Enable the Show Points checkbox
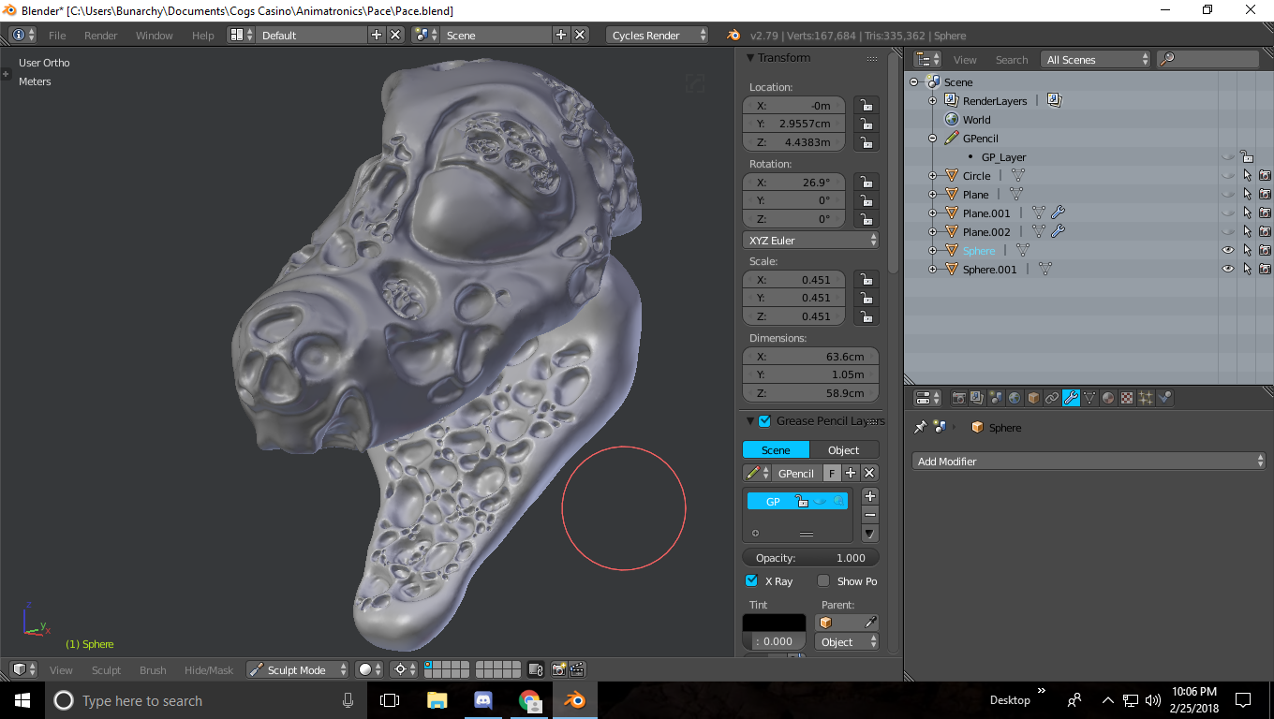1274x719 pixels. [823, 580]
